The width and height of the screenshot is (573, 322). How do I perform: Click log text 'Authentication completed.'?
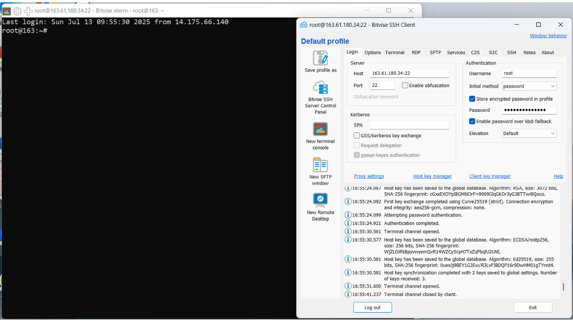412,223
